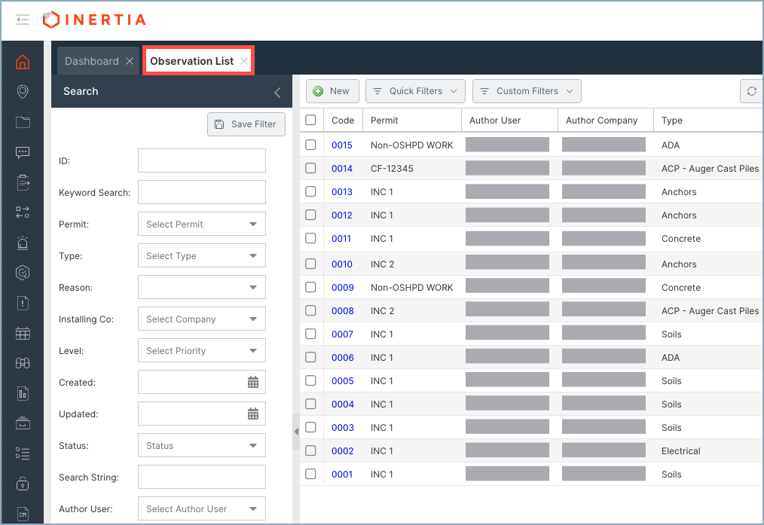Click the Inertia logo
The width and height of the screenshot is (764, 525).
[94, 20]
